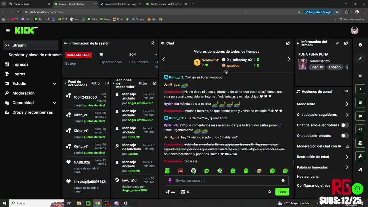Click the lightning bolt icon in right sidebar
The height and width of the screenshot is (207, 368).
tap(360, 89)
